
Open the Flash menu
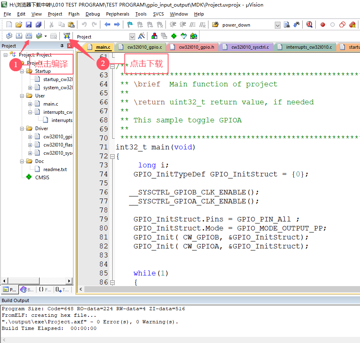click(74, 14)
